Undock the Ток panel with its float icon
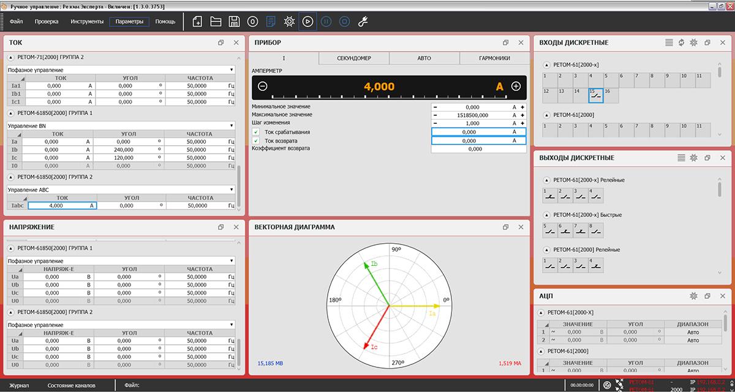This screenshot has width=735, height=392. pyautogui.click(x=221, y=43)
